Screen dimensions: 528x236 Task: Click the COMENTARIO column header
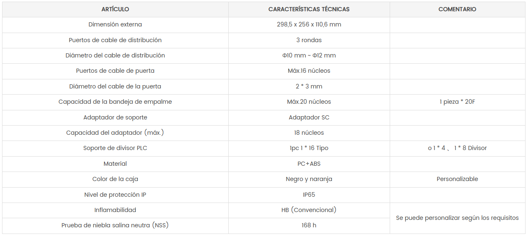(x=457, y=9)
